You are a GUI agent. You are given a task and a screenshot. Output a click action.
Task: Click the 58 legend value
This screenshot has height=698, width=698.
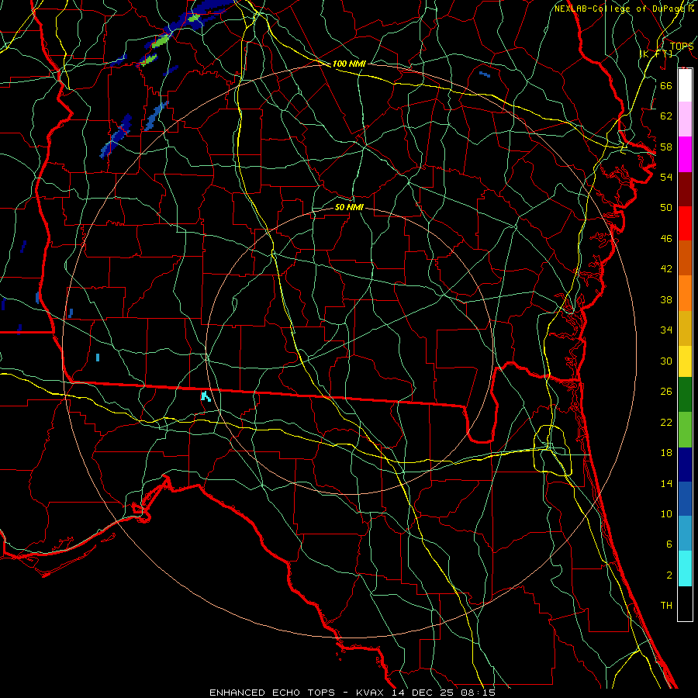pyautogui.click(x=666, y=147)
